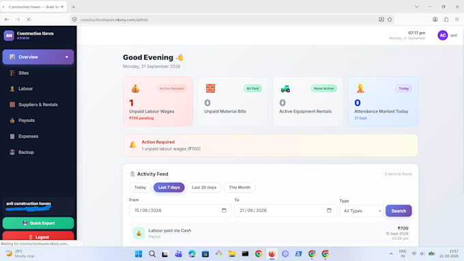
Task: Search the activity feed
Action: [x=398, y=211]
